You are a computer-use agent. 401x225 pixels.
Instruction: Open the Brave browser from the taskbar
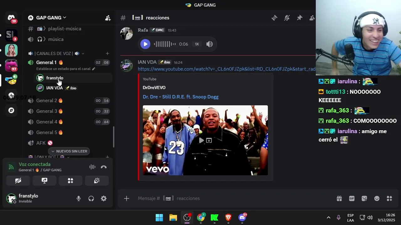pyautogui.click(x=228, y=217)
